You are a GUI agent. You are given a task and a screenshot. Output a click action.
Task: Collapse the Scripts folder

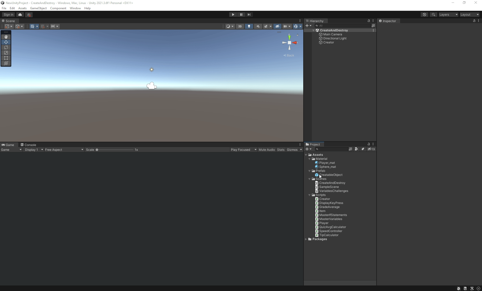point(310,195)
